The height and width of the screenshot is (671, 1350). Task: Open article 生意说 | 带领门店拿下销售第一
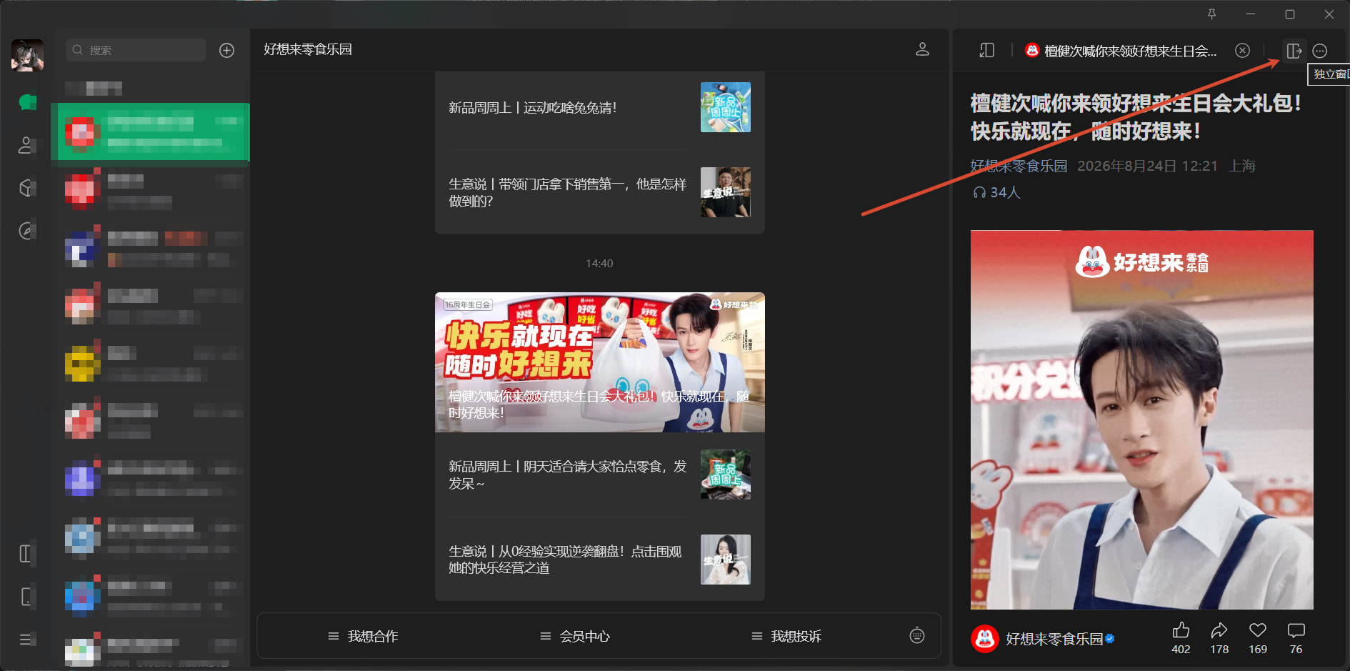pos(567,193)
